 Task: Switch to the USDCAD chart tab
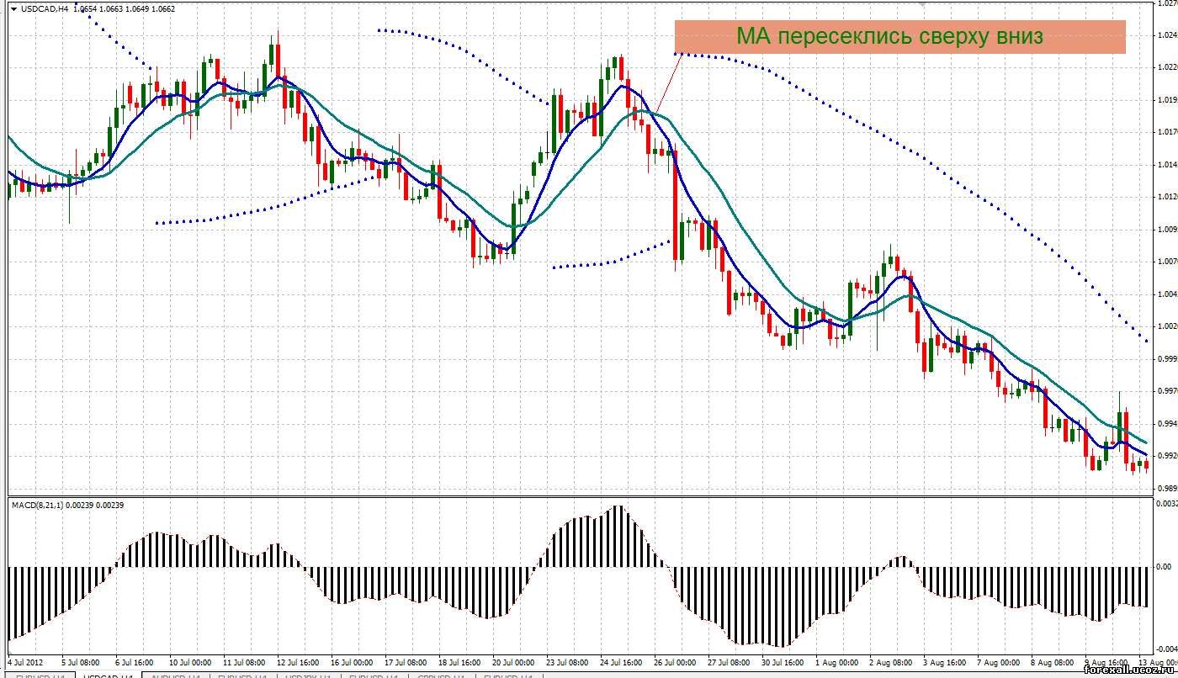click(x=109, y=675)
